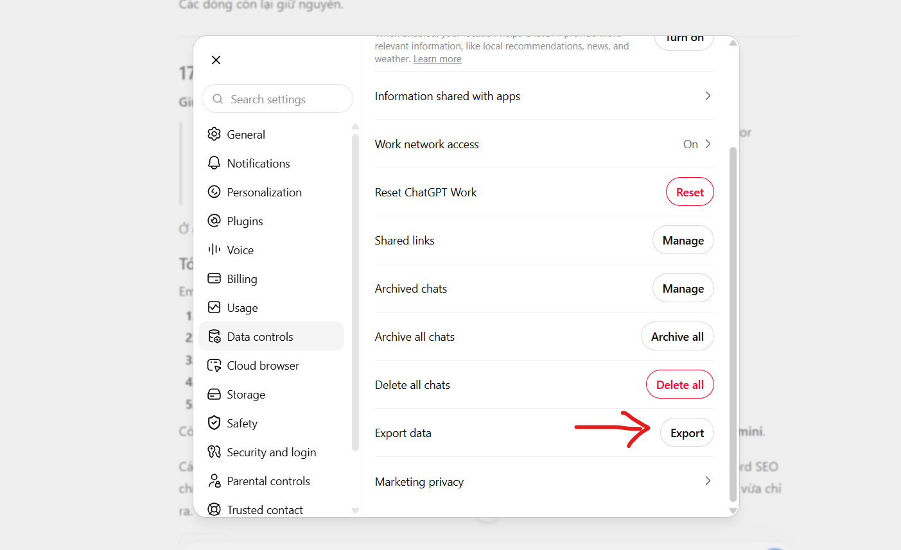
Task: Go to the Plugins tab
Action: pos(272,221)
